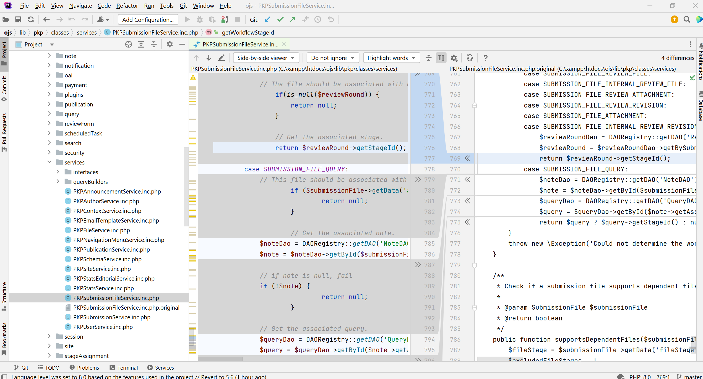
Task: Apply change arrow at line 769
Action: click(x=467, y=158)
